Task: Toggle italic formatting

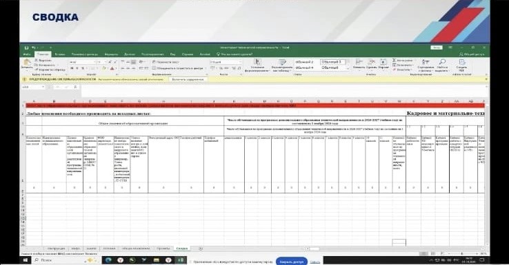Action: (77, 68)
